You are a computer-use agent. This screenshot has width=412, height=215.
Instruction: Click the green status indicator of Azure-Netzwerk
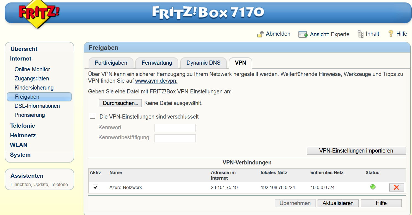[373, 187]
